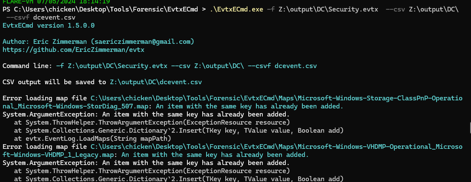Screen dimensions: 471x182
Task: Click the "CSV output will be saved to" text
Action: click(55, 82)
